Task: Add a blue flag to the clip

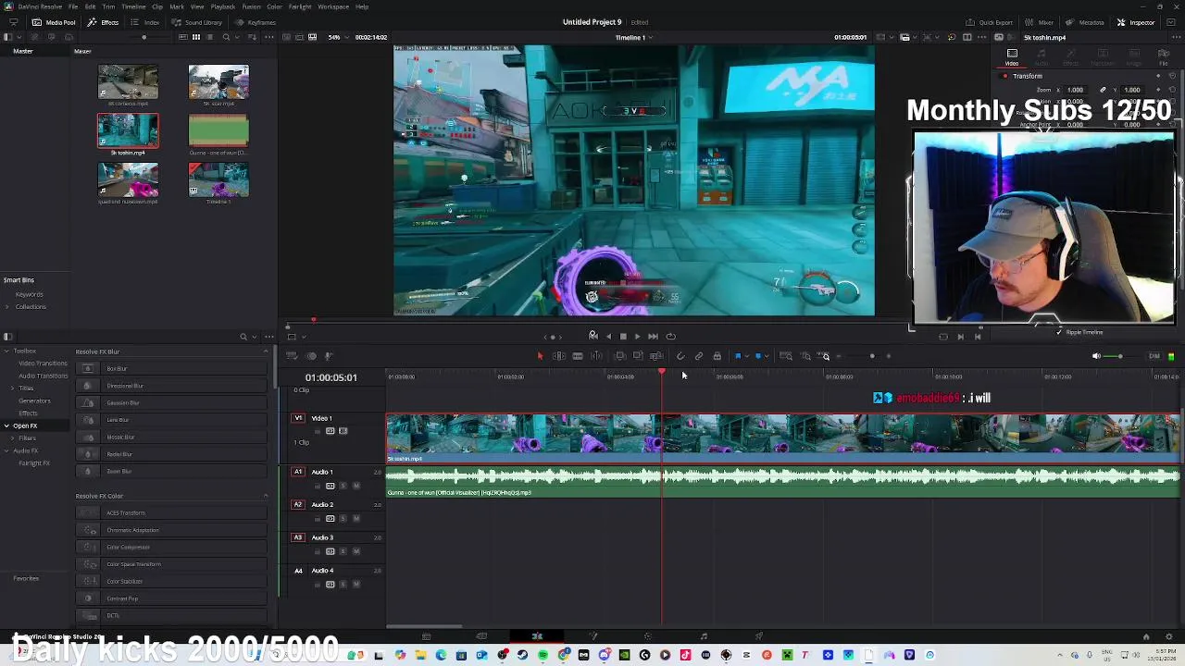Action: click(738, 356)
